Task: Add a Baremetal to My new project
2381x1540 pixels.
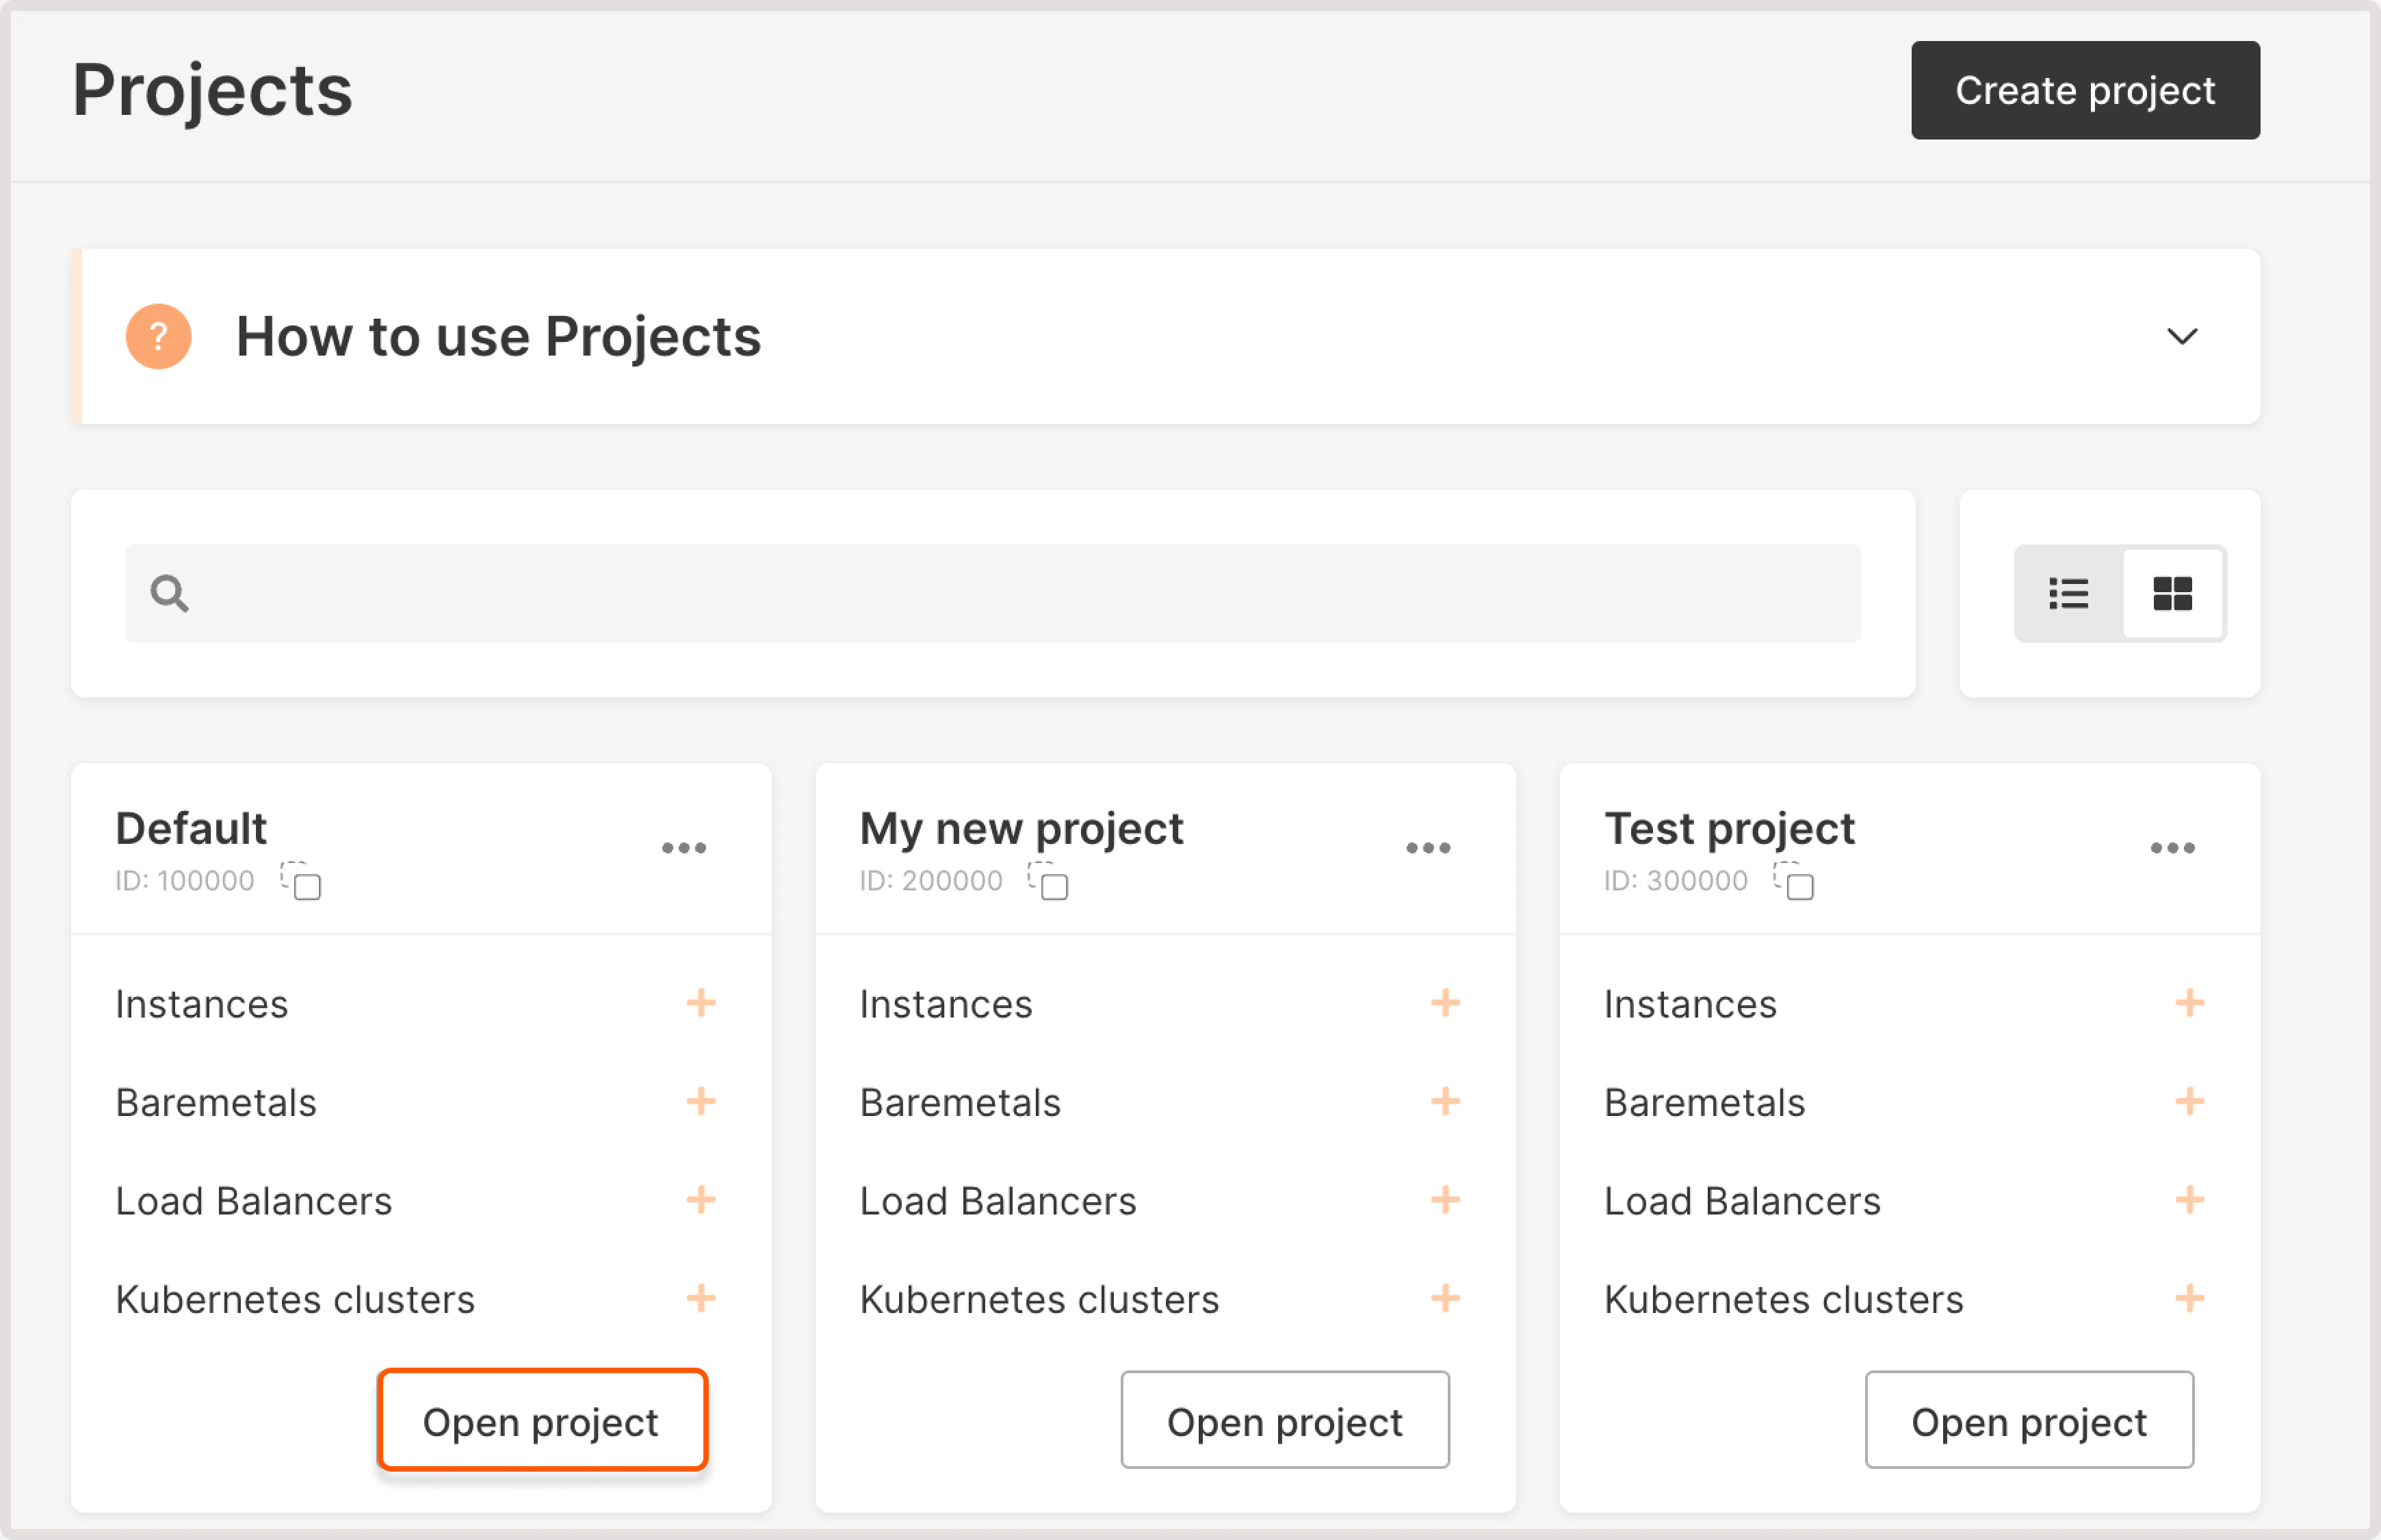Action: pyautogui.click(x=1446, y=1102)
